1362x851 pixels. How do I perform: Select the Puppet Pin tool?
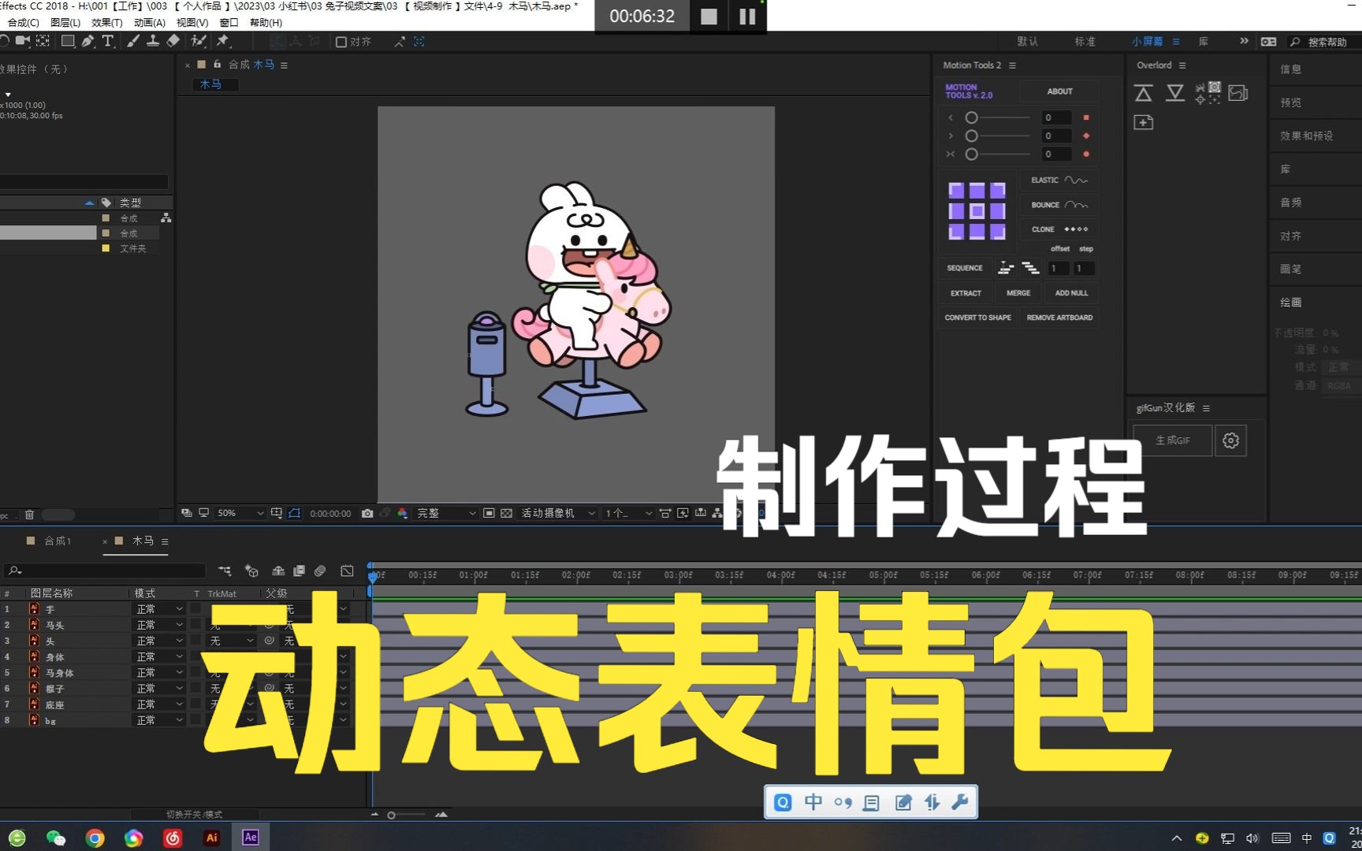223,41
